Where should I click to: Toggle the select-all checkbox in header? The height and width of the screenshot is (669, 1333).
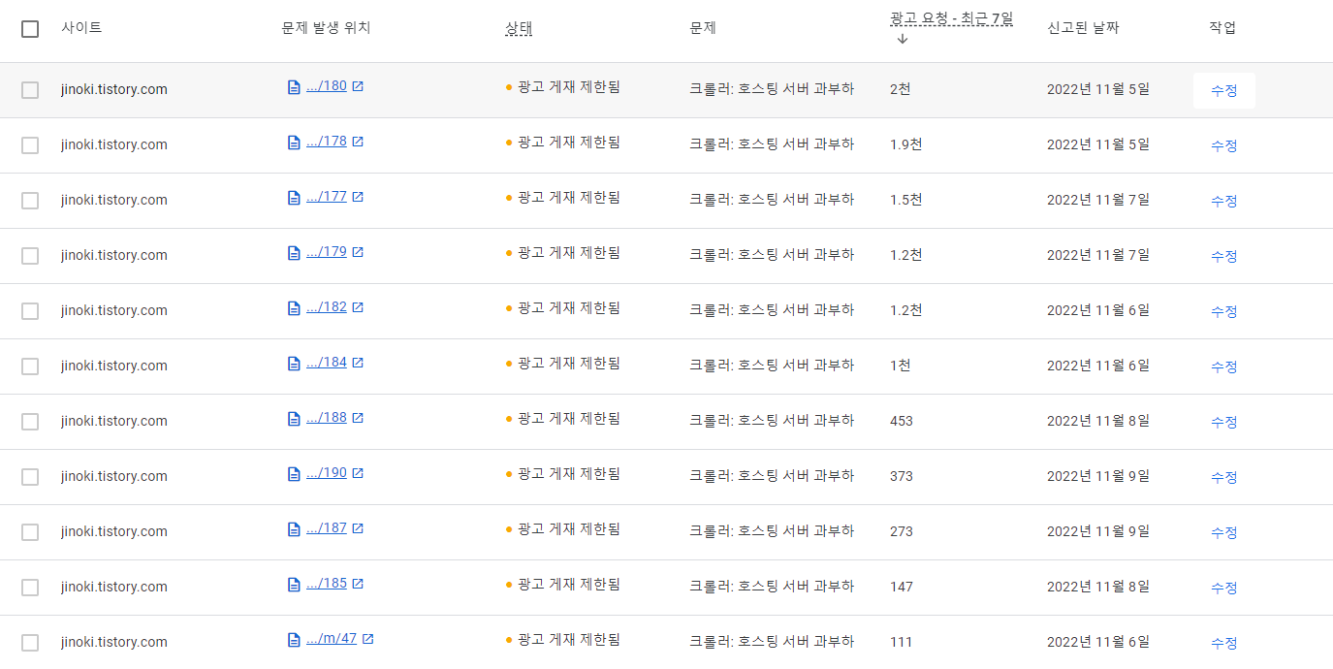coord(30,29)
